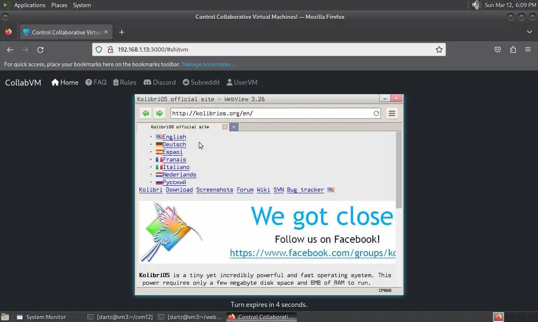The width and height of the screenshot is (538, 322).
Task: Click Firefox back arrow button
Action: [10, 49]
